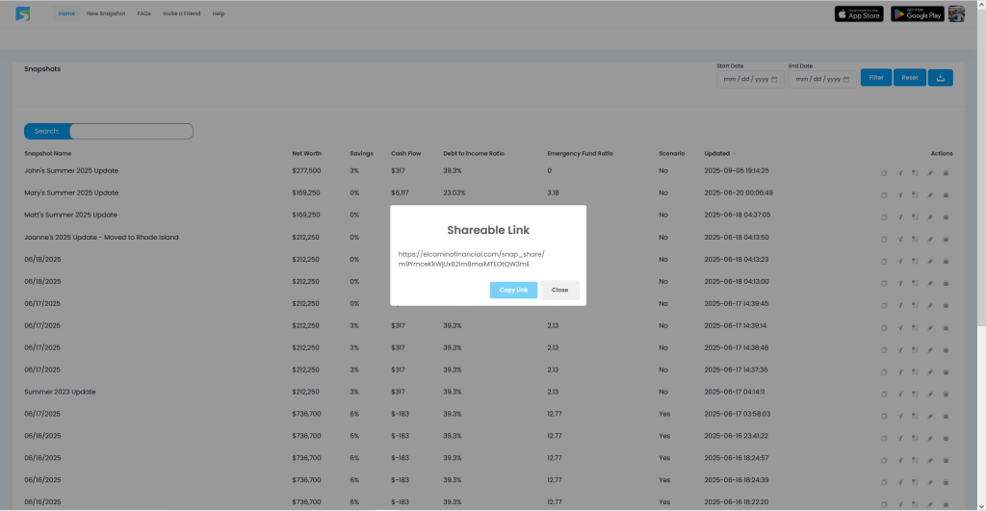
Task: Open the user profile avatar in the header
Action: (x=957, y=13)
